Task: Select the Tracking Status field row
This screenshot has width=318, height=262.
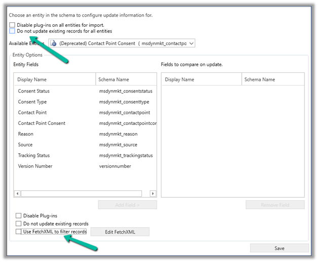Action: [x=34, y=155]
